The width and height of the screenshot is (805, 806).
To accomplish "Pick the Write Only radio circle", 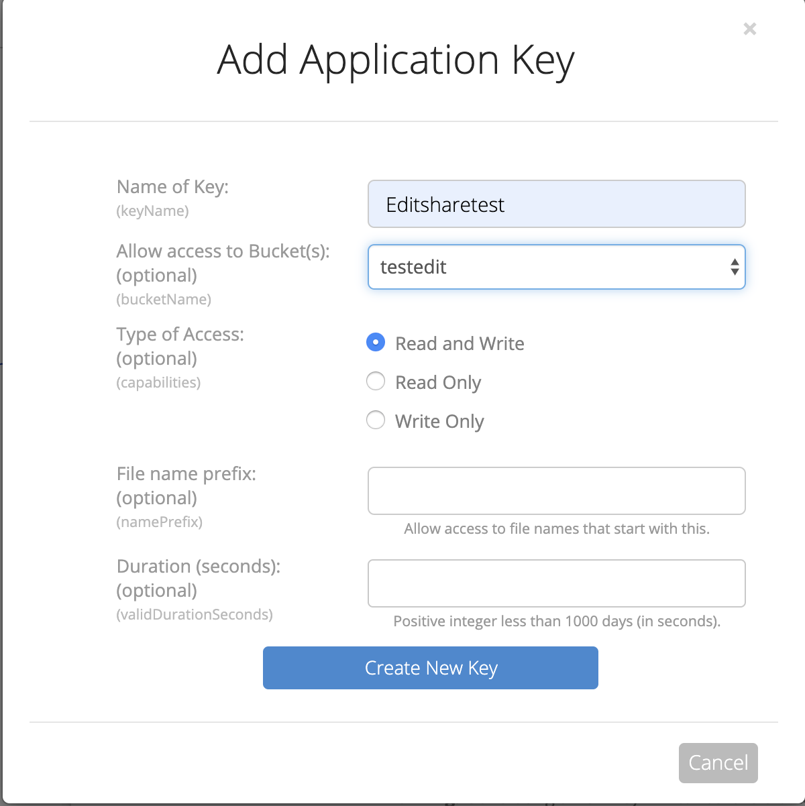I will coord(376,420).
